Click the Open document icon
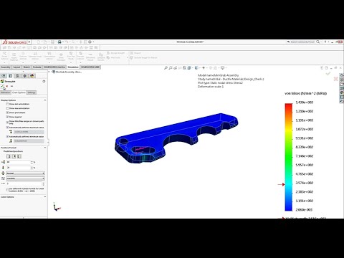 click(45, 42)
